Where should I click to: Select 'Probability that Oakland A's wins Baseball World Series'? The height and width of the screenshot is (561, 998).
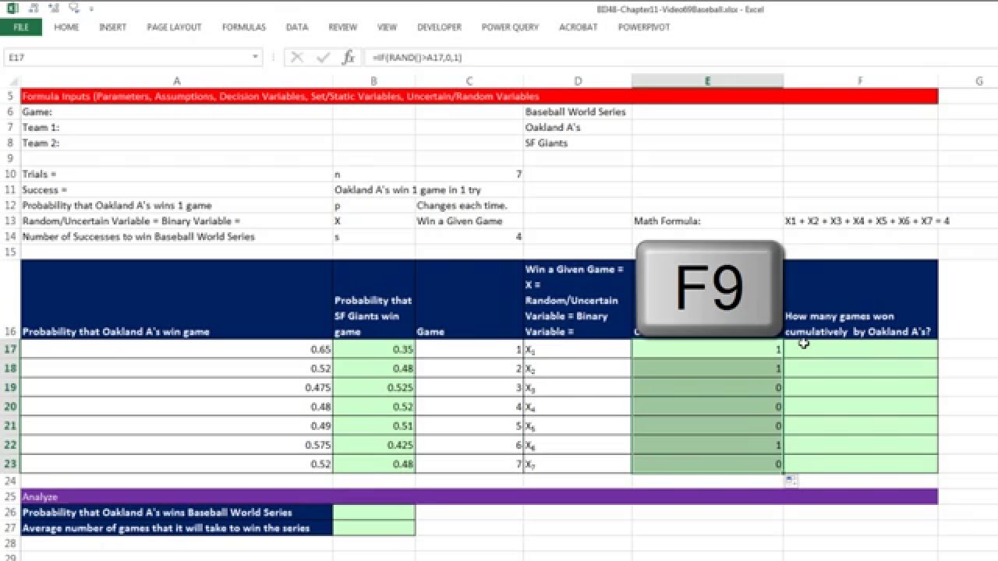177,512
